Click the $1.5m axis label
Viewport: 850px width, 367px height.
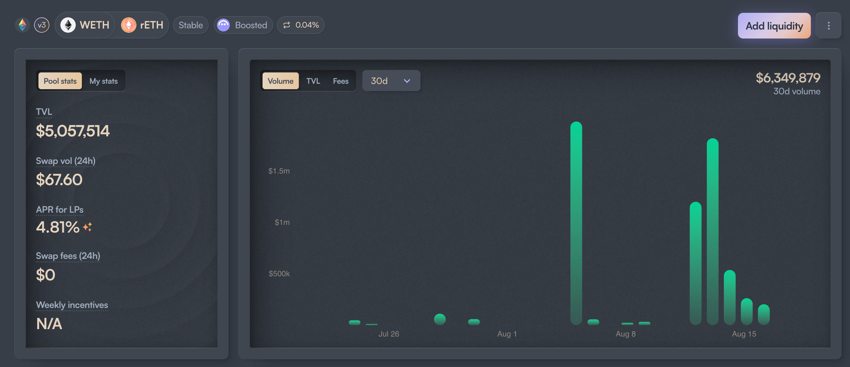[x=279, y=171]
